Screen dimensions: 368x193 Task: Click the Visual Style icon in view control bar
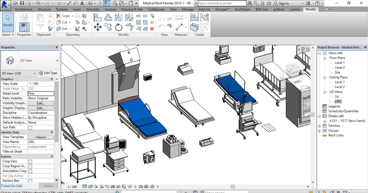[91, 187]
